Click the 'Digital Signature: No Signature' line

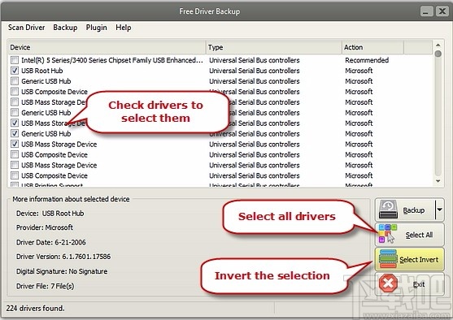(62, 271)
